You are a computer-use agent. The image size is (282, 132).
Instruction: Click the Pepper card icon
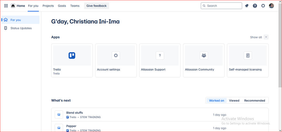pyautogui.click(x=59, y=128)
